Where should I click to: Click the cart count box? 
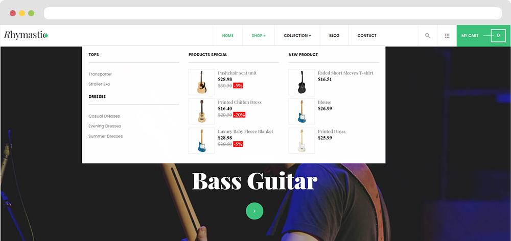pos(498,35)
